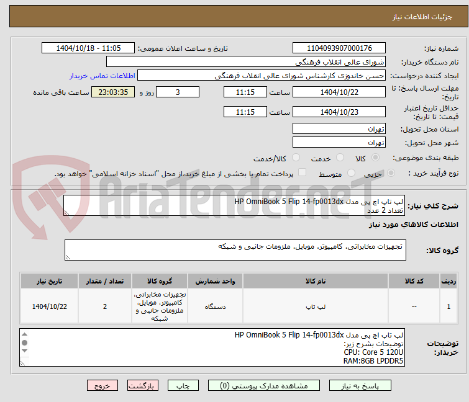Open 'اطلاعات تماس خریدار' link

coord(102,76)
